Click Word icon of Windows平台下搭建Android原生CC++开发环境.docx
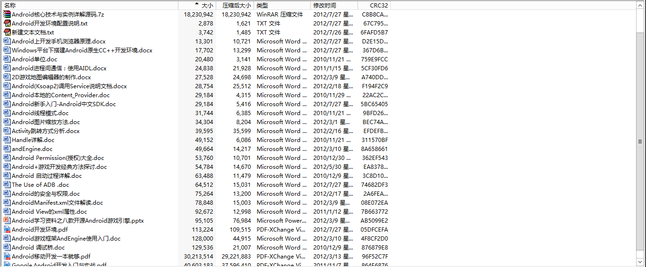Viewport: 646px width, 267px height. coord(7,50)
